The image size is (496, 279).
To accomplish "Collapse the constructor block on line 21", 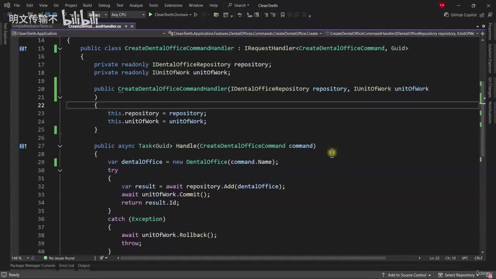I will tap(60, 97).
